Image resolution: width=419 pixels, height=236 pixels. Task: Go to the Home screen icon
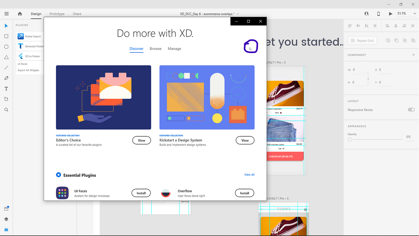coord(20,14)
